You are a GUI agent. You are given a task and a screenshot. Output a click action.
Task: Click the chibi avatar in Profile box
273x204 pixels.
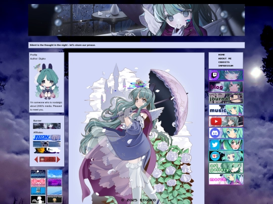click(47, 82)
